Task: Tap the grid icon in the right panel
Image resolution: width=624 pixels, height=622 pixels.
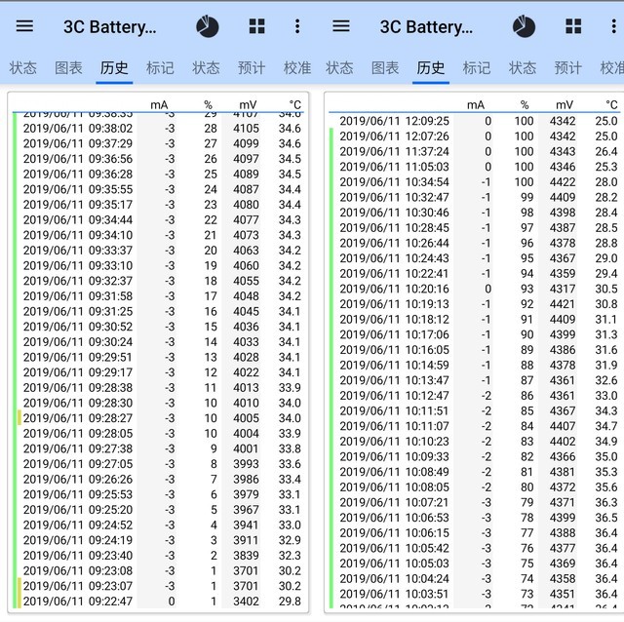Action: point(572,26)
